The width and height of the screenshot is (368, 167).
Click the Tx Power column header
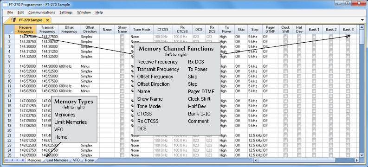click(227, 29)
